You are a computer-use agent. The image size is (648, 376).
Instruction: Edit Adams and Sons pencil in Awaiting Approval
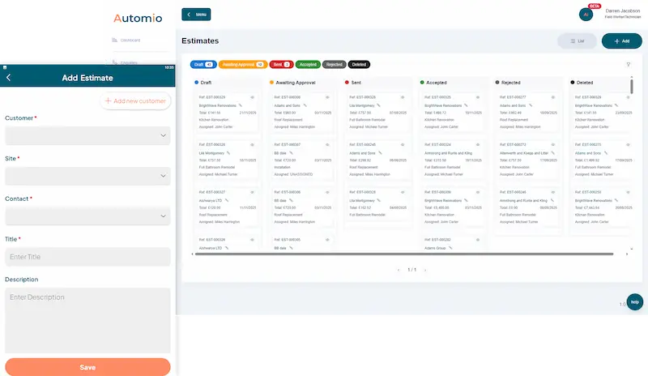tap(305, 105)
